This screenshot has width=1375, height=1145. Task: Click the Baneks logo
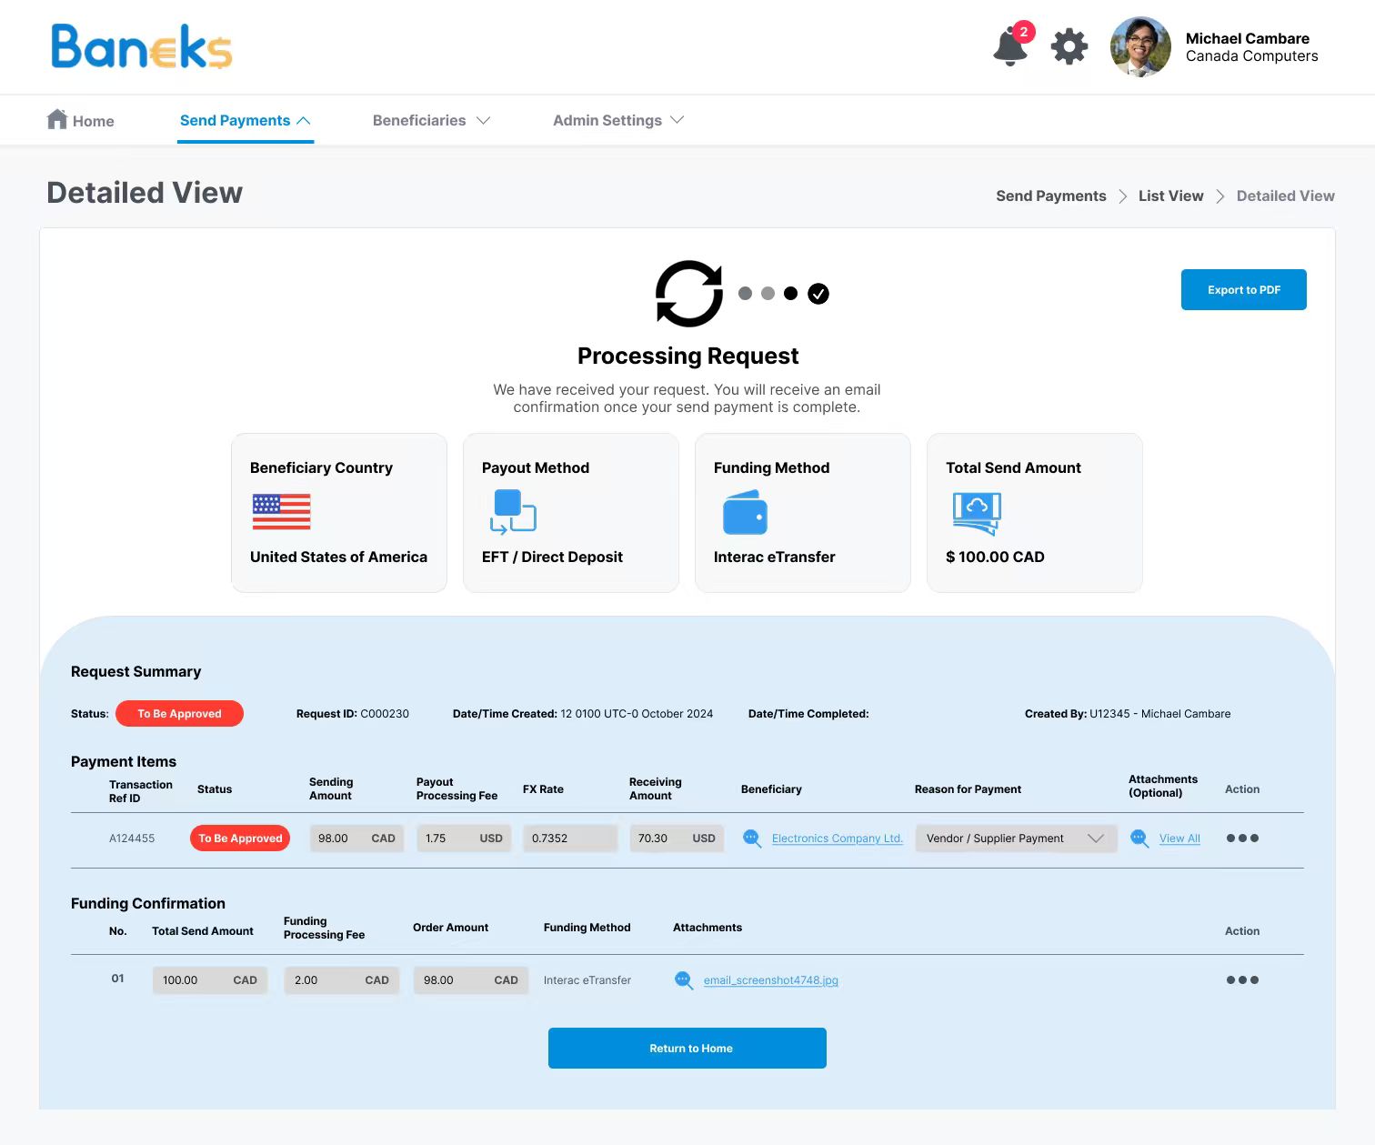141,47
